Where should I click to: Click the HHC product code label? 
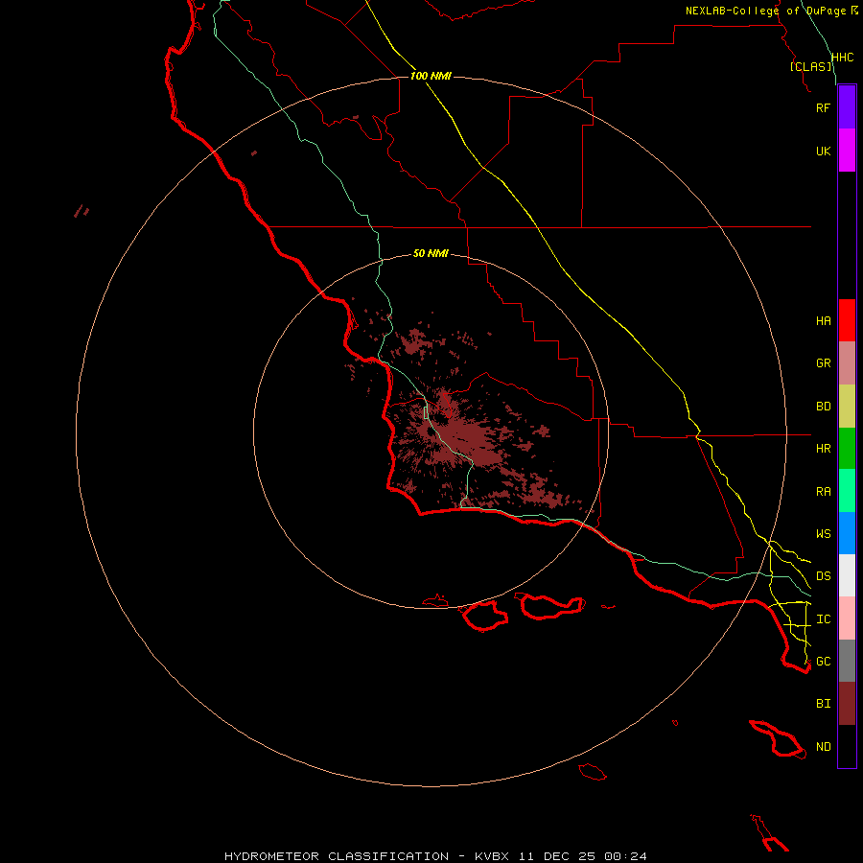pyautogui.click(x=842, y=58)
